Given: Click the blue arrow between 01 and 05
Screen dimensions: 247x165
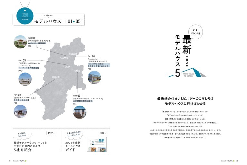Looking at the screenshot, I should [74, 21].
